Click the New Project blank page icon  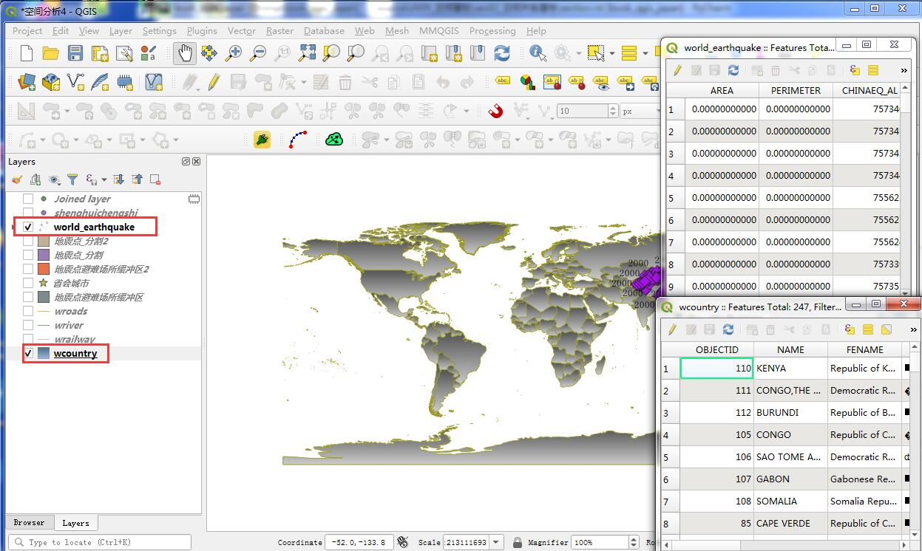click(x=27, y=53)
